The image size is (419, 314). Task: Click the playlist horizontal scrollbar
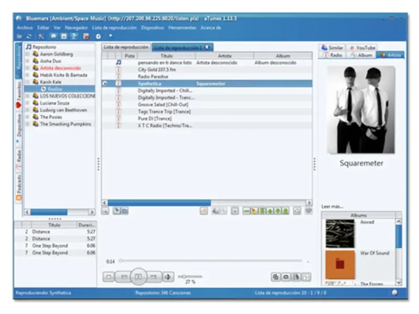[x=207, y=203]
